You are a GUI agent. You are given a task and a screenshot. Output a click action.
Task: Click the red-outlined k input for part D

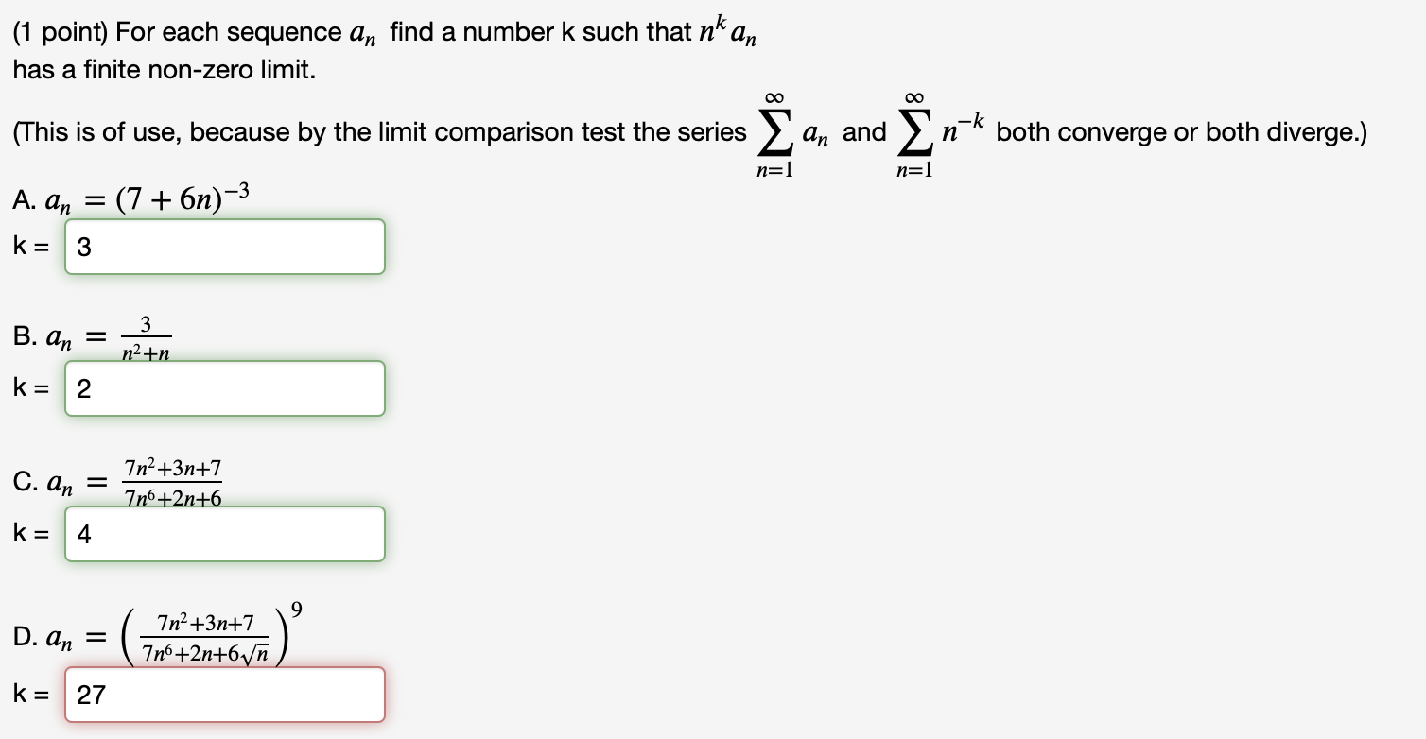224,695
